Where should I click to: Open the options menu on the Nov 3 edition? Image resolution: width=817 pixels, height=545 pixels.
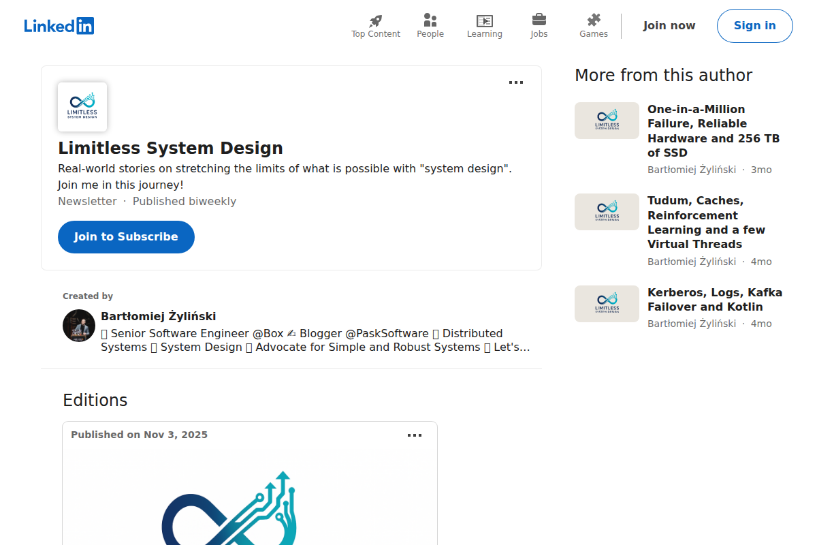click(414, 435)
